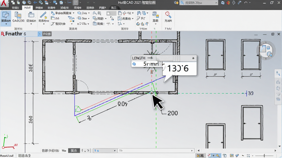Click the grey button beside Fmathr 6 title
Viewport: 282px width, 158px height.
[x=47, y=34]
